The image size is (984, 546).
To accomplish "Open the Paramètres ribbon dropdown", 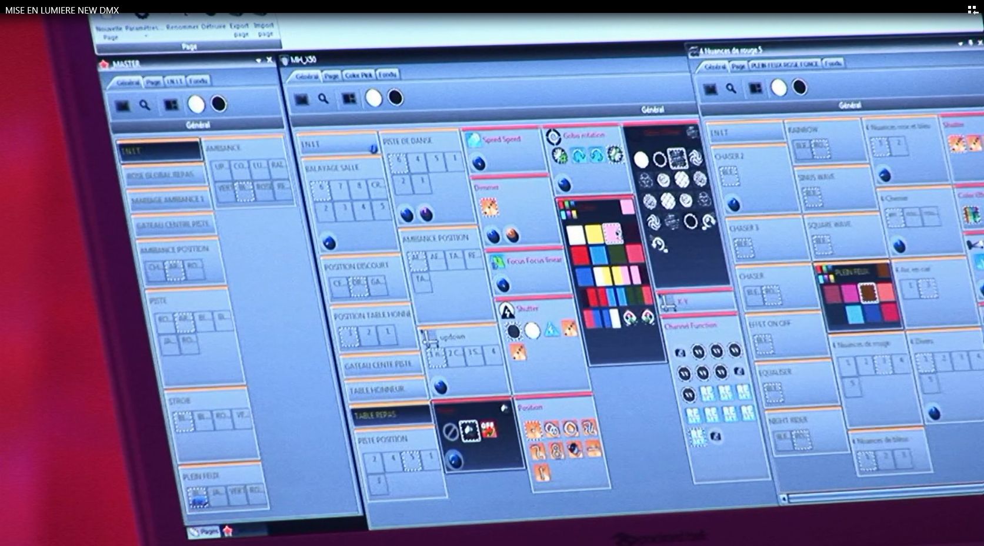I will (x=144, y=28).
